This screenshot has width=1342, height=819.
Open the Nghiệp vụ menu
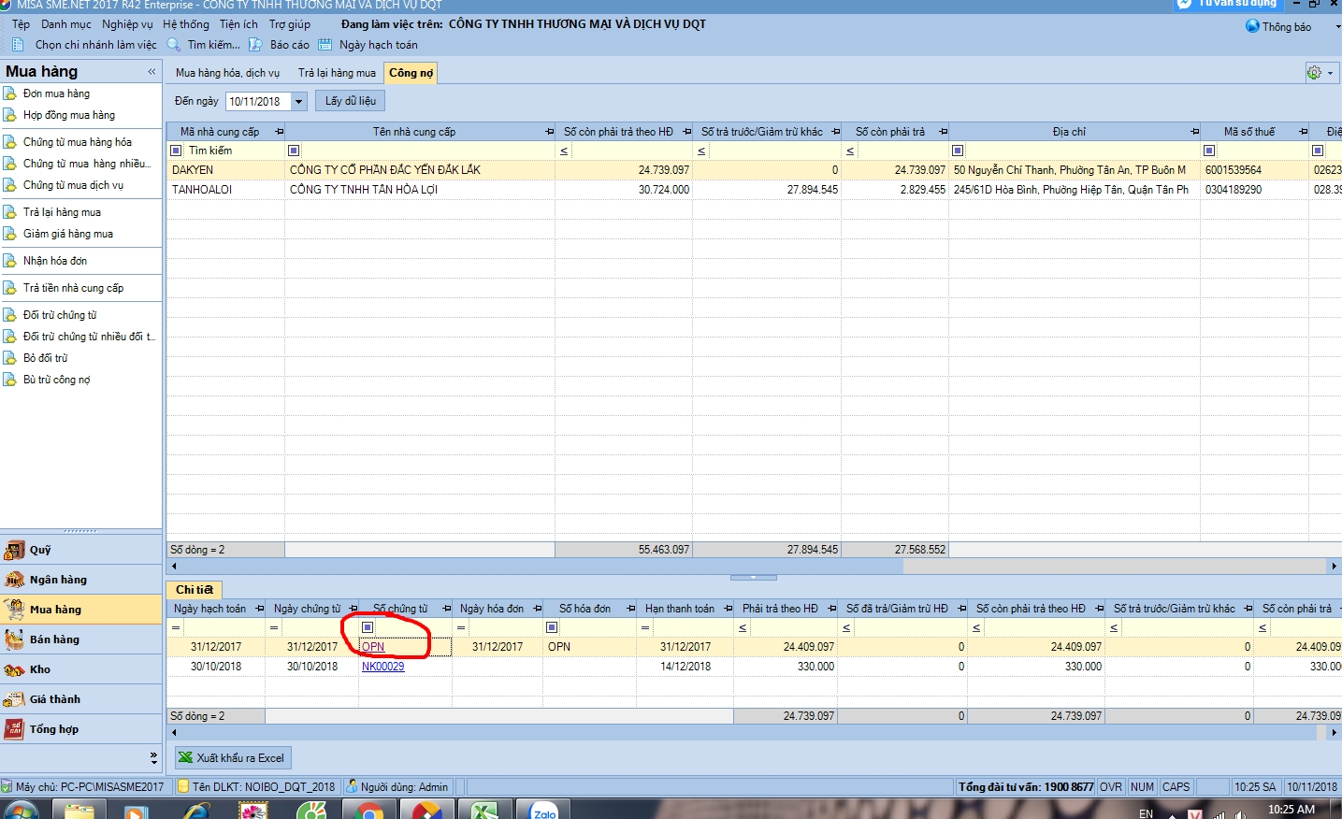127,24
